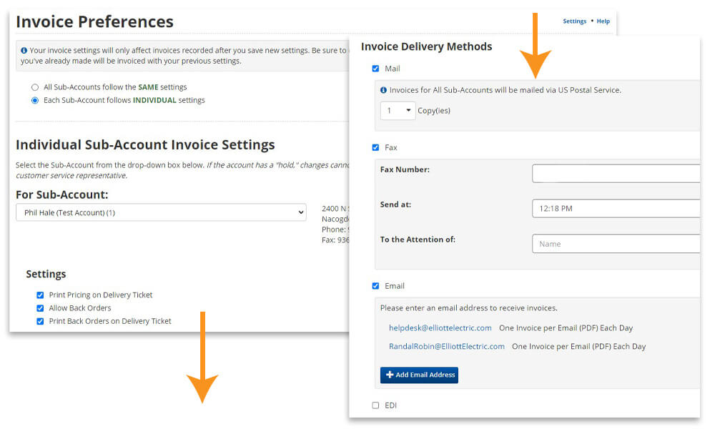
Task: Click the Fax Number label
Action: [x=405, y=169]
